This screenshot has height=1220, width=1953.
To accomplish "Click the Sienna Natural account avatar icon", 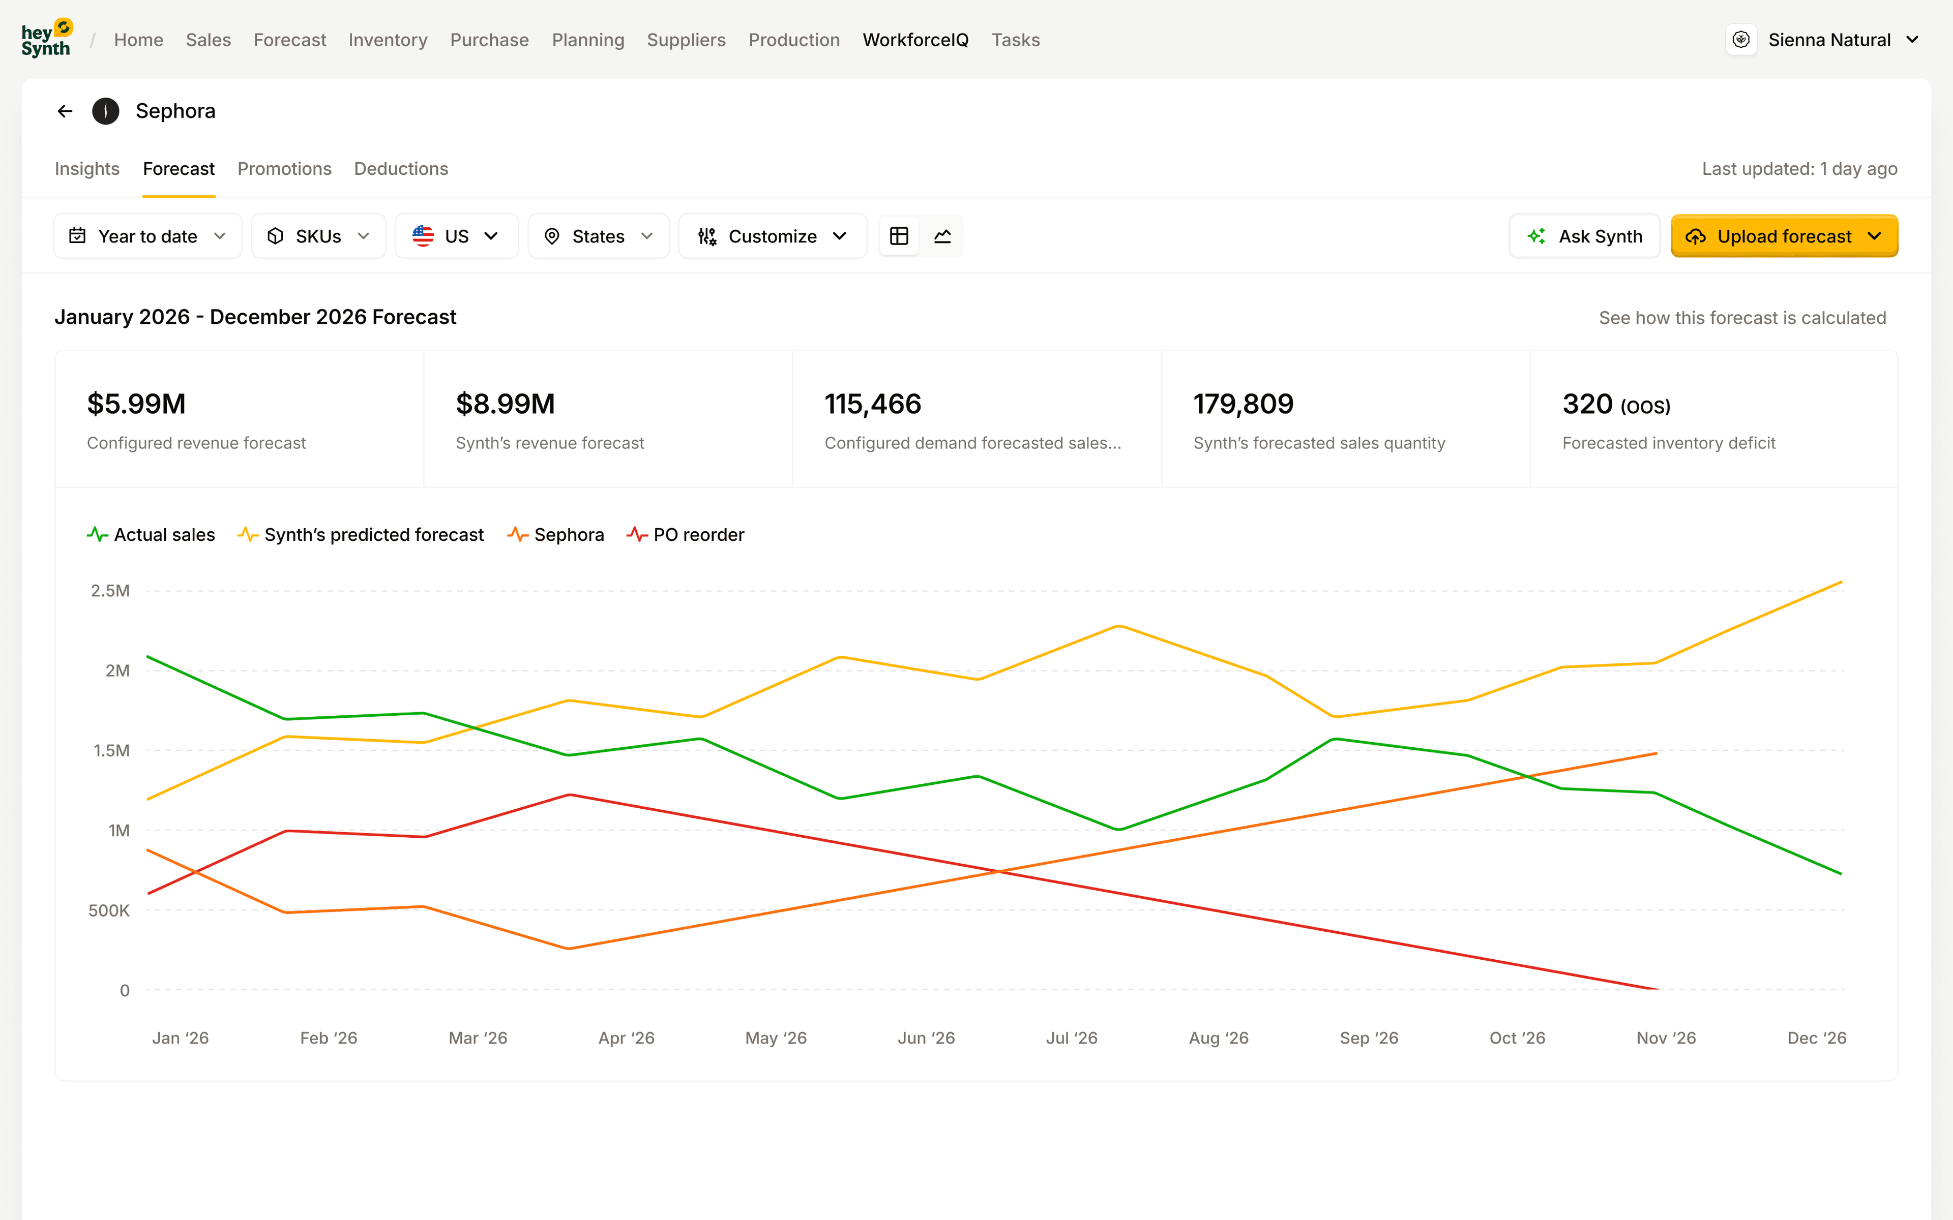I will 1741,40.
